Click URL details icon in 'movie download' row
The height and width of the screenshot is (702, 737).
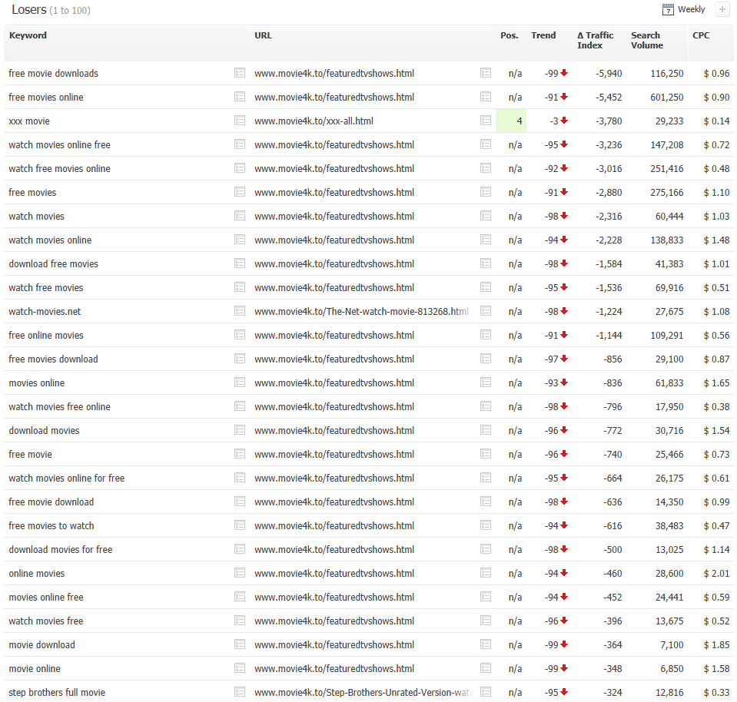486,644
